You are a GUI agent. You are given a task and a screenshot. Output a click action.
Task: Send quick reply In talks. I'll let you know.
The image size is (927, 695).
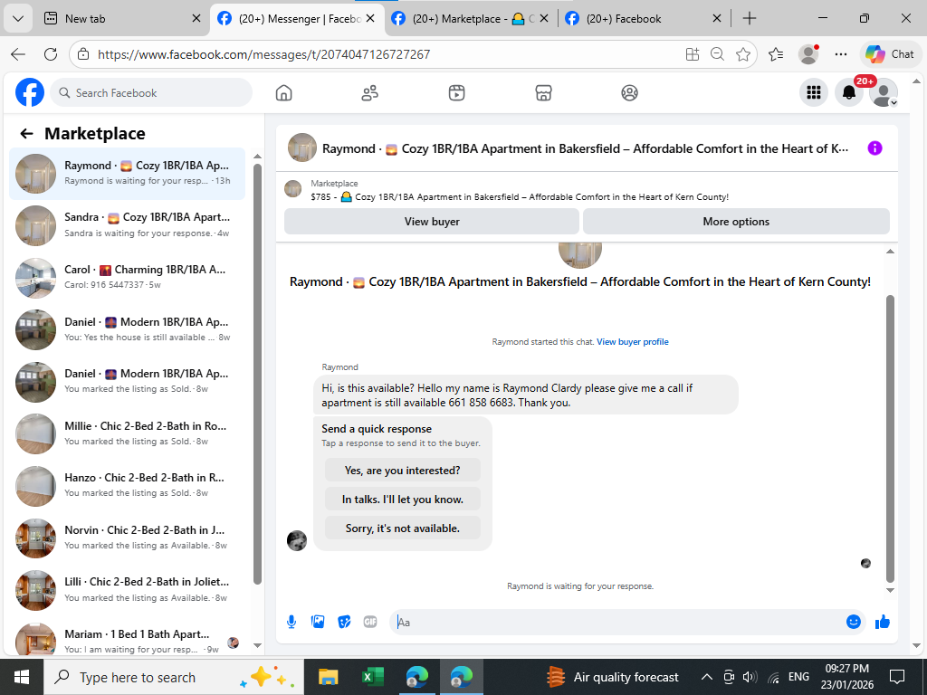coord(403,500)
